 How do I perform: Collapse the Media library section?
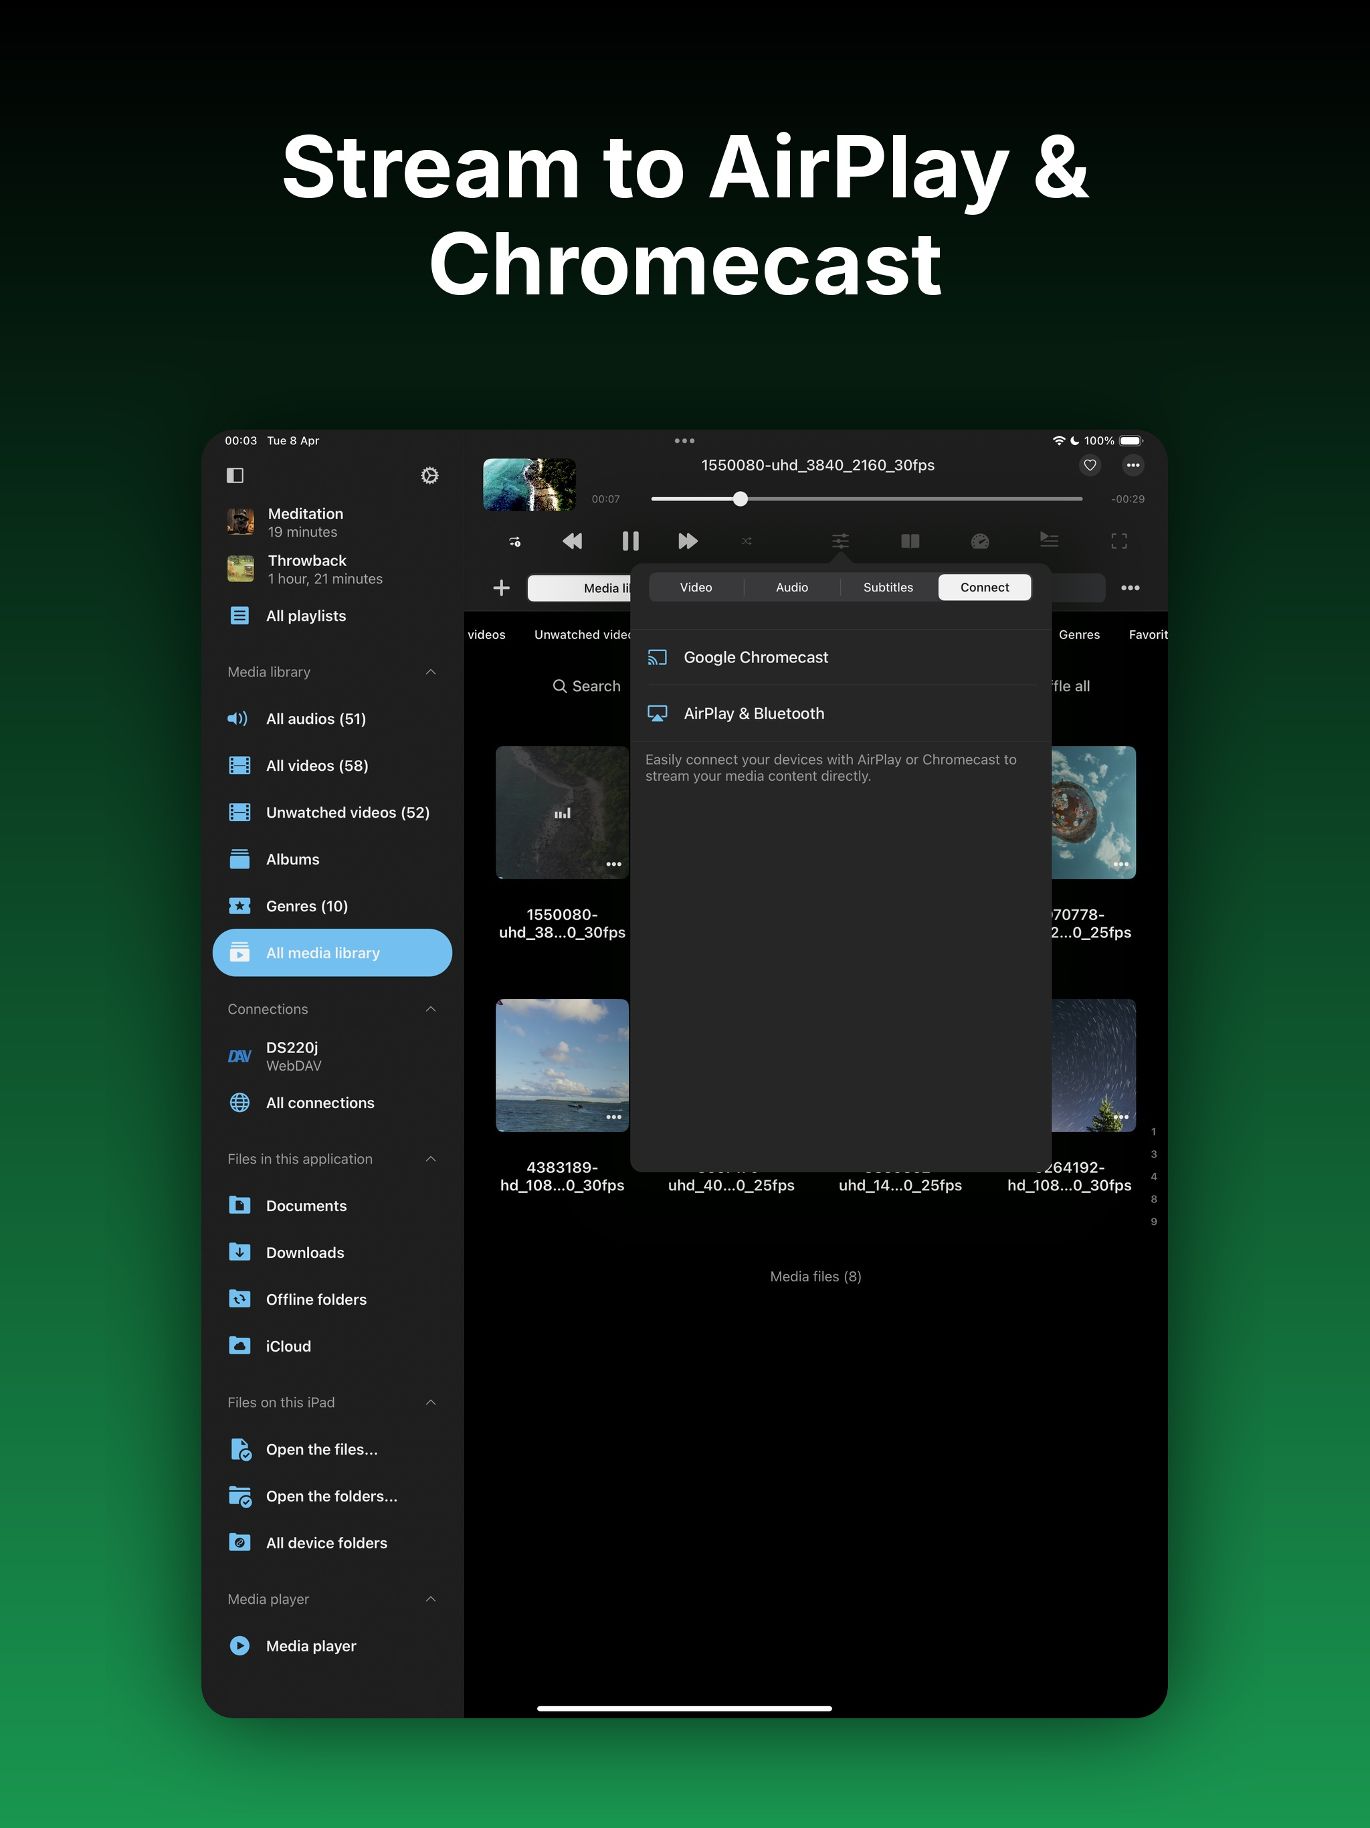[x=431, y=672]
